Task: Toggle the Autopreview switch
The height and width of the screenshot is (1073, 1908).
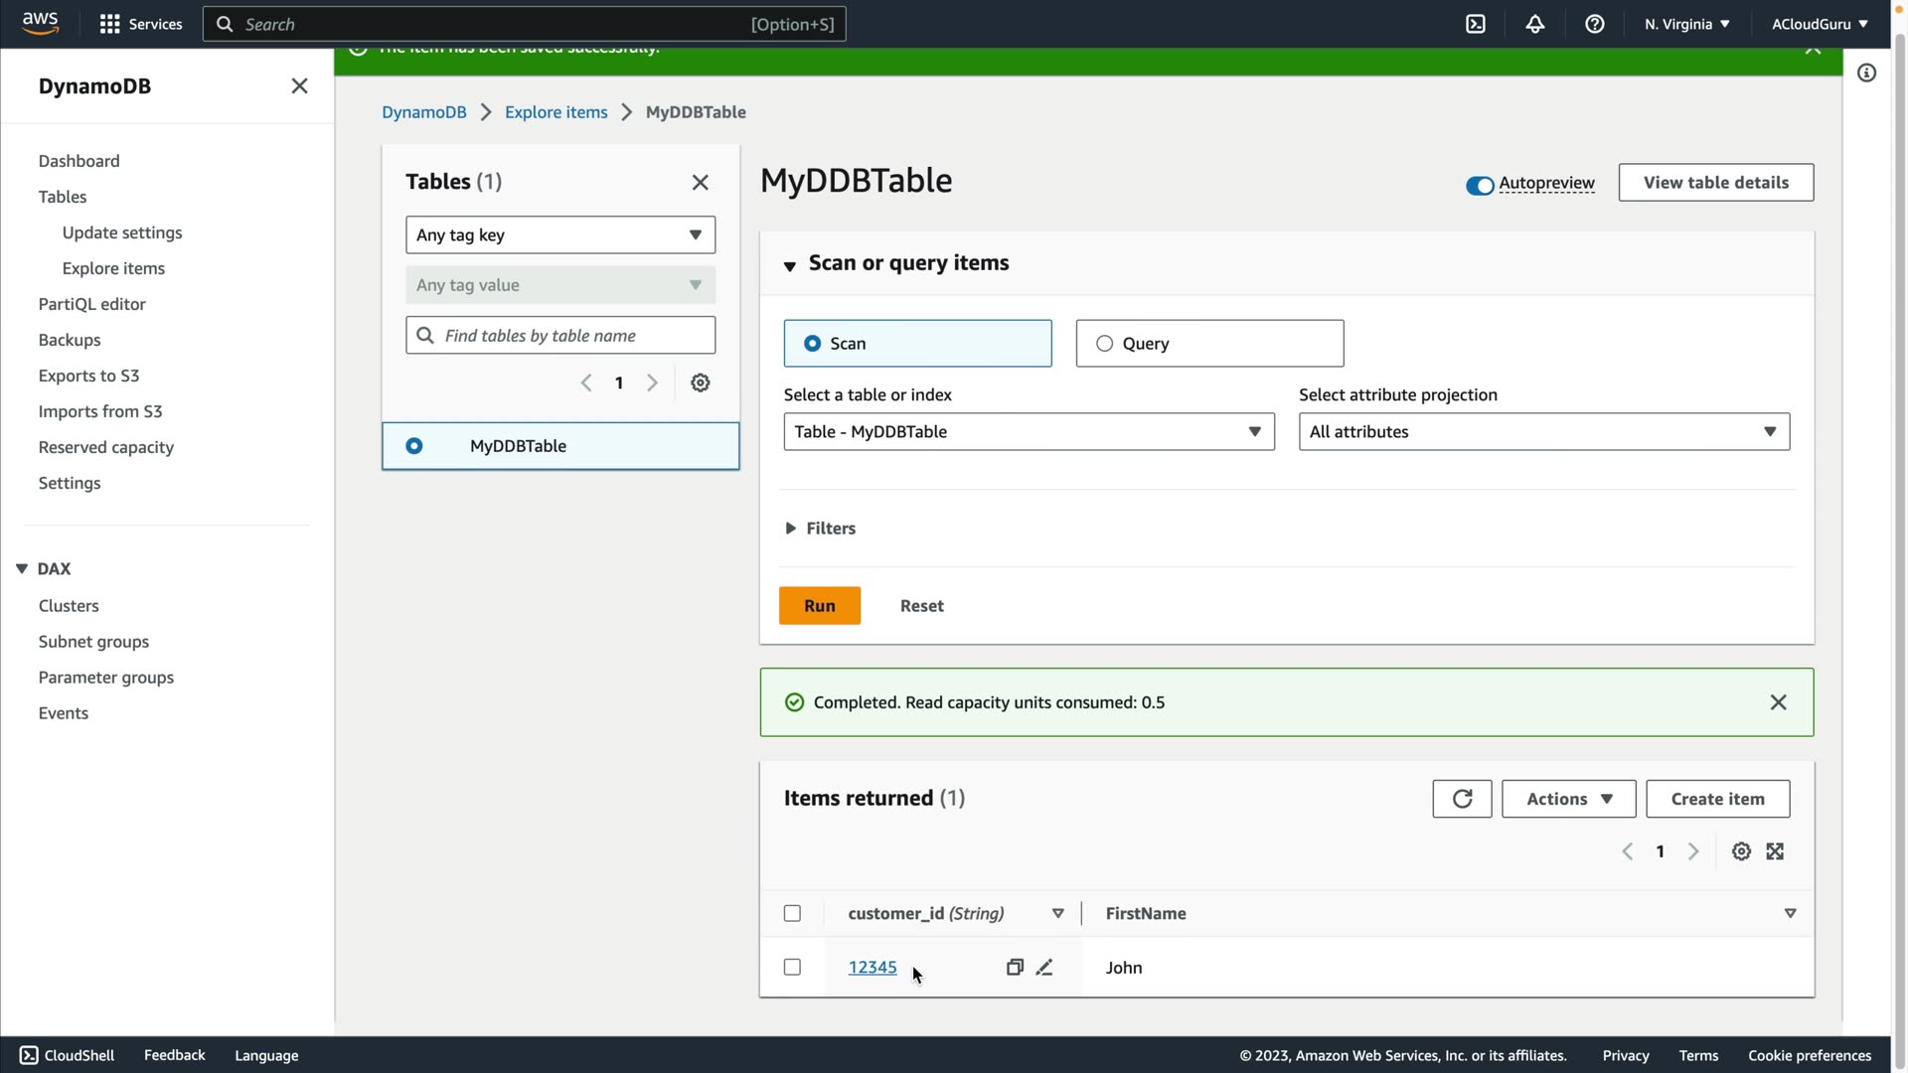Action: [x=1480, y=186]
